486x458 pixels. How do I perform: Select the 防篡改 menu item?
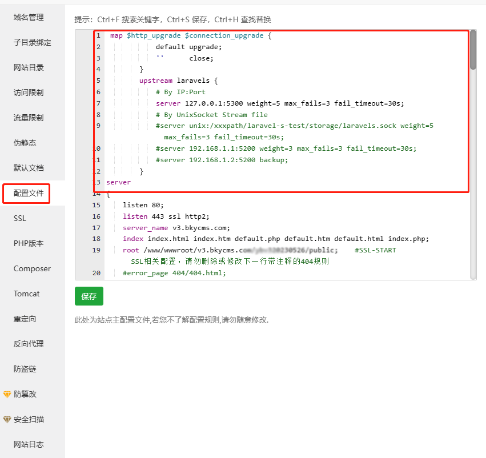tap(25, 394)
